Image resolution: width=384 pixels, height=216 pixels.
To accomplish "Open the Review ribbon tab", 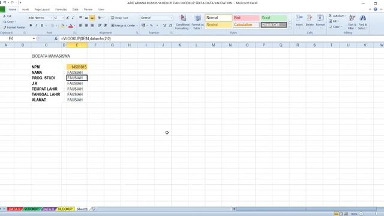I will 88,10.
